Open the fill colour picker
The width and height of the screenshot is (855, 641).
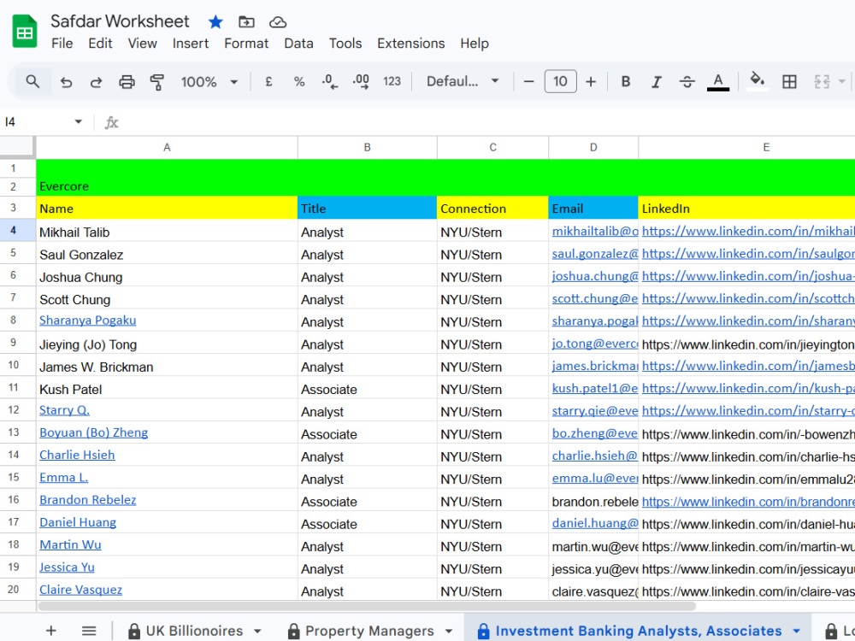(x=757, y=82)
